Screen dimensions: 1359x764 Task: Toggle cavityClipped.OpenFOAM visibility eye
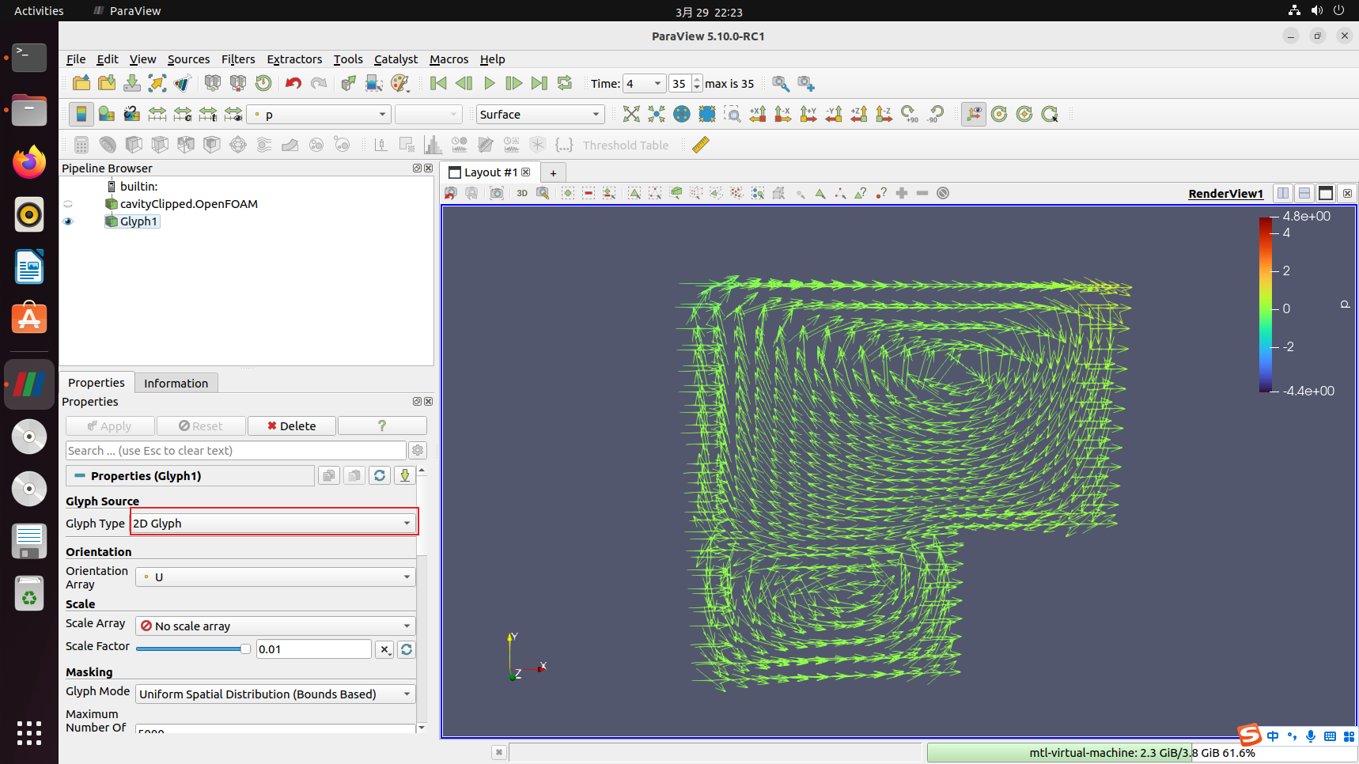coord(68,204)
